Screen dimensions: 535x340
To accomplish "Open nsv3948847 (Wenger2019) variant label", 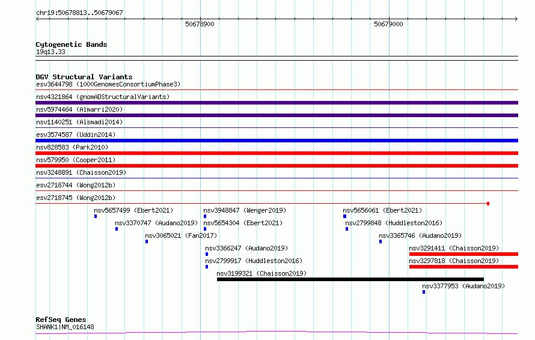I will pos(245,210).
